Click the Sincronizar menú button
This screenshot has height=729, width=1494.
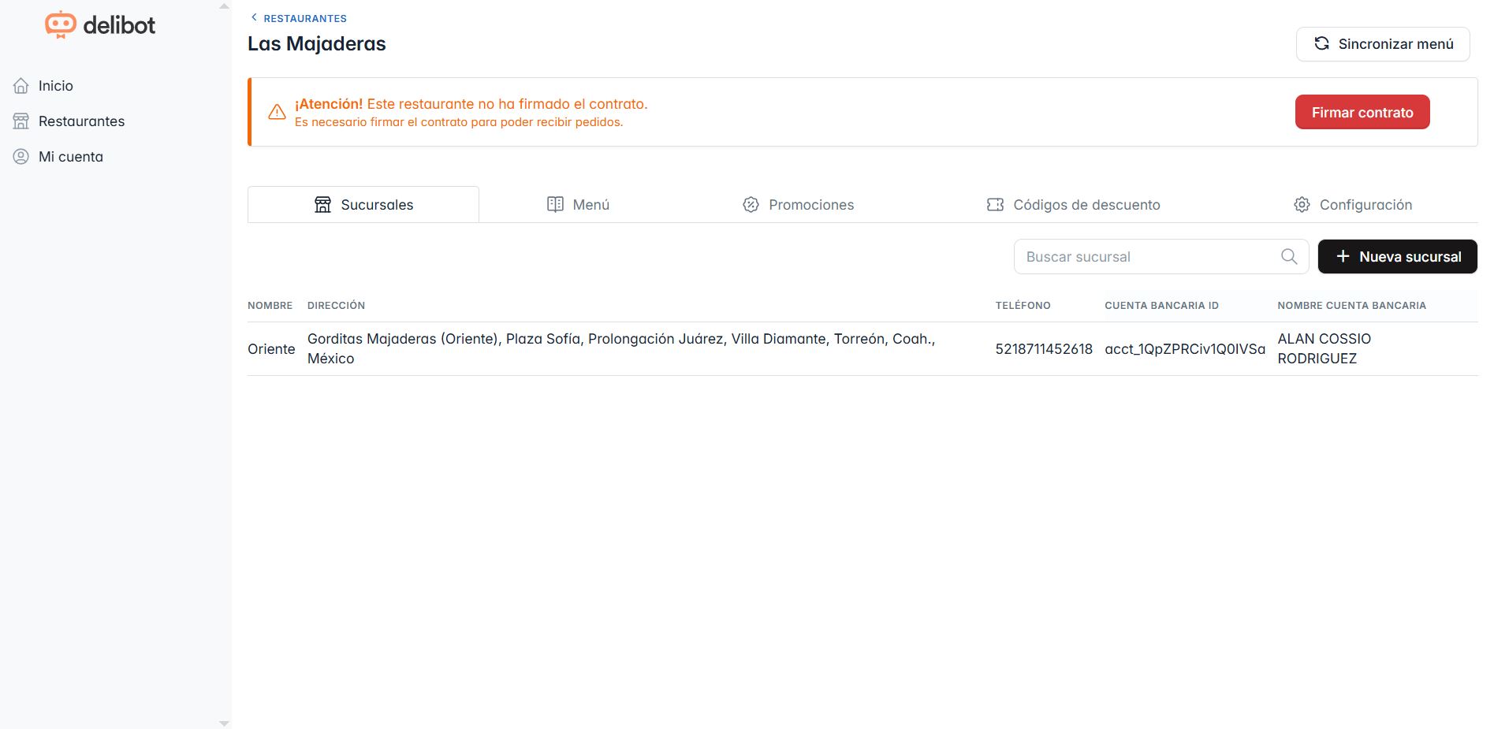pyautogui.click(x=1382, y=44)
